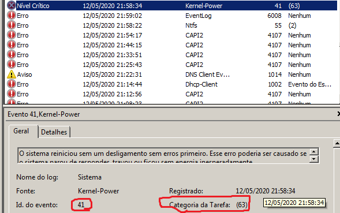
Task: Select the DNS Client Ev... source cell
Action: (x=207, y=74)
